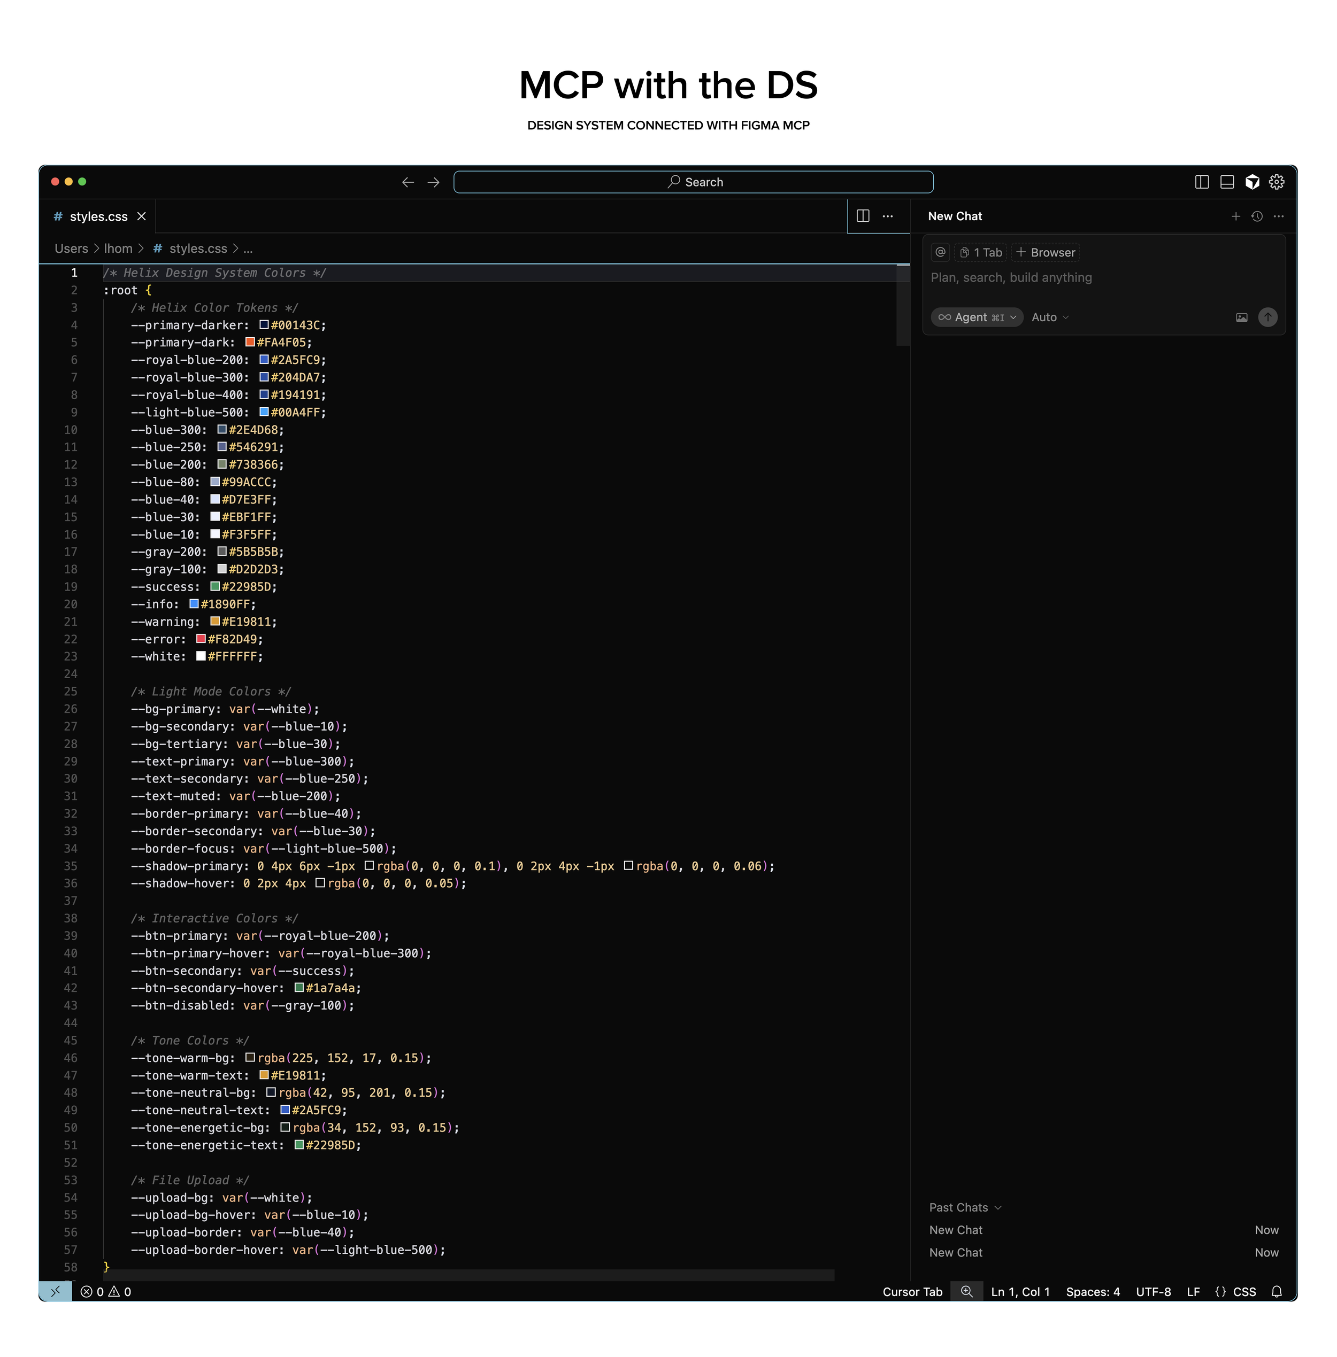Toggle the AI chat pane icon
The height and width of the screenshot is (1357, 1337).
click(x=1252, y=182)
